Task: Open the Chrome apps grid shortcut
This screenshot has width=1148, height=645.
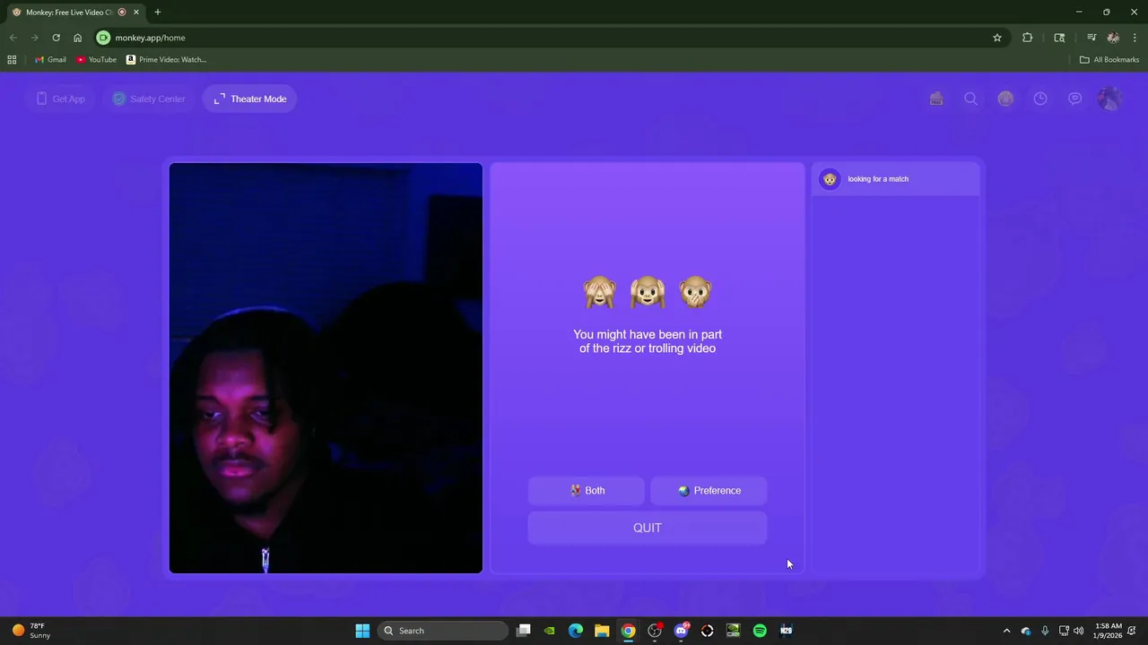Action: [x=12, y=59]
